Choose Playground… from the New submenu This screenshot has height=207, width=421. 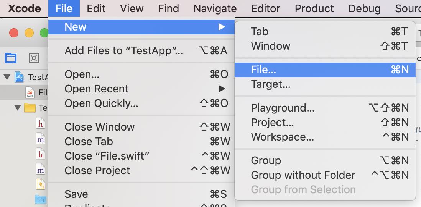(x=283, y=108)
